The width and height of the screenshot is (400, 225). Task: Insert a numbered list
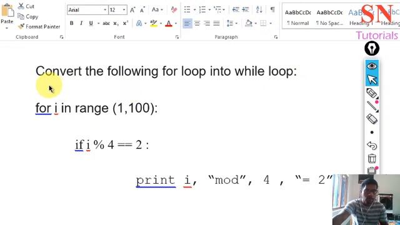click(x=202, y=10)
